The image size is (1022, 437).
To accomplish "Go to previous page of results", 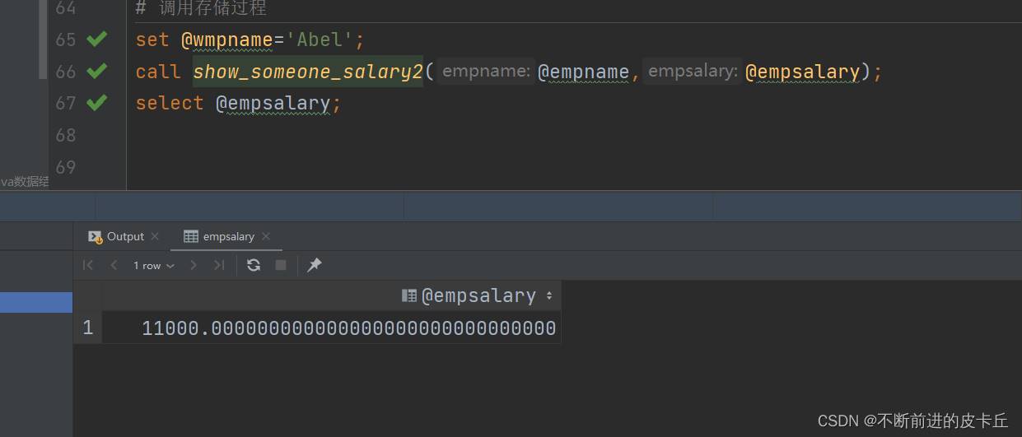I will click(x=114, y=265).
